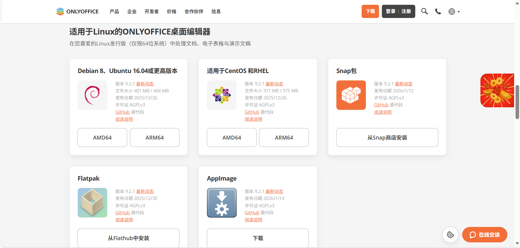Viewport: 520px width, 248px height.
Task: Download Debian ARM64 package
Action: point(155,138)
